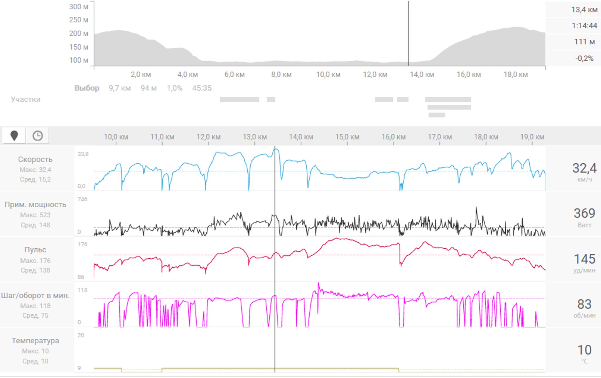Image resolution: width=601 pixels, height=378 pixels.
Task: Click the 13,4 км distance readout
Action: pos(584,10)
